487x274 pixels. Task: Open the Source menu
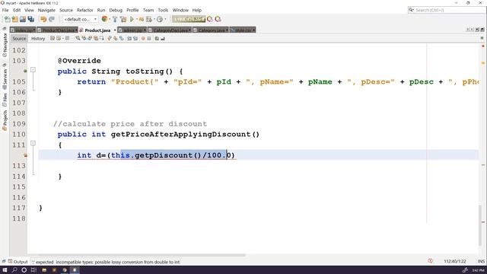click(x=66, y=10)
